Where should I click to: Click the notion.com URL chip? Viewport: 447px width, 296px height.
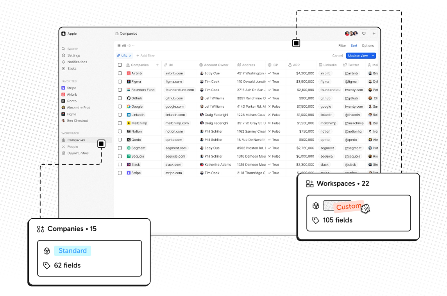[x=174, y=131]
